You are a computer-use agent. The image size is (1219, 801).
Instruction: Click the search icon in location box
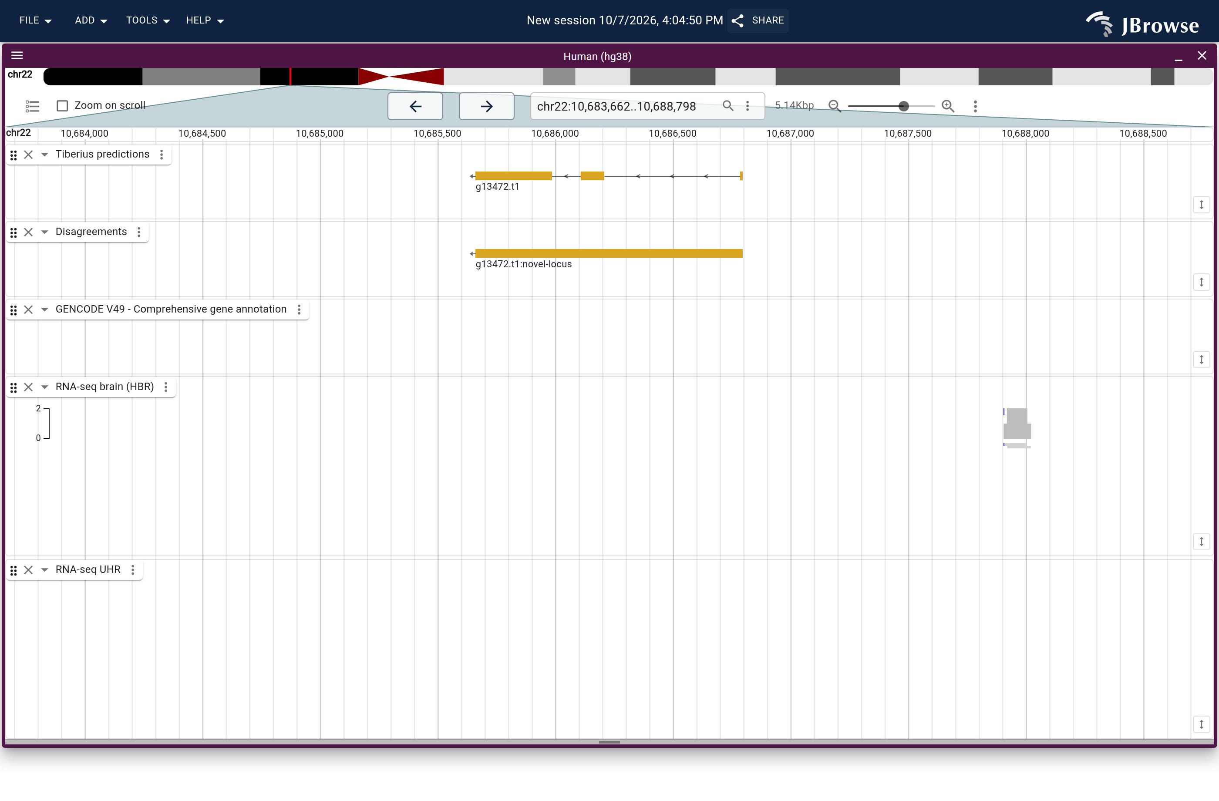click(728, 105)
